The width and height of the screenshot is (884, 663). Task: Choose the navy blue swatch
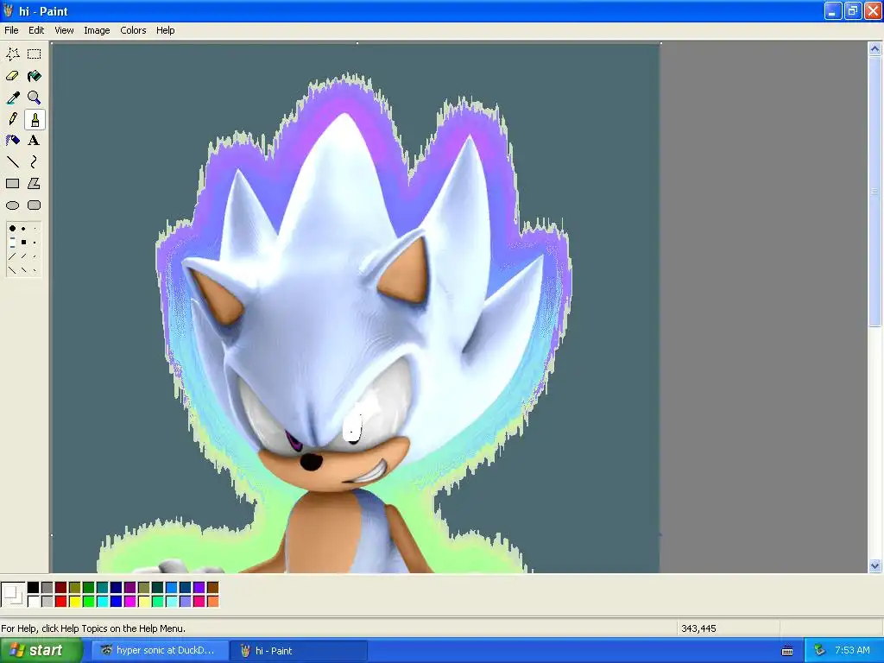(117, 588)
